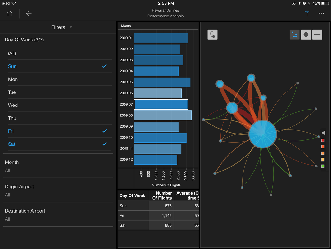This screenshot has width=331, height=249.
Task: Tap the large central hub node
Action: coord(262,134)
